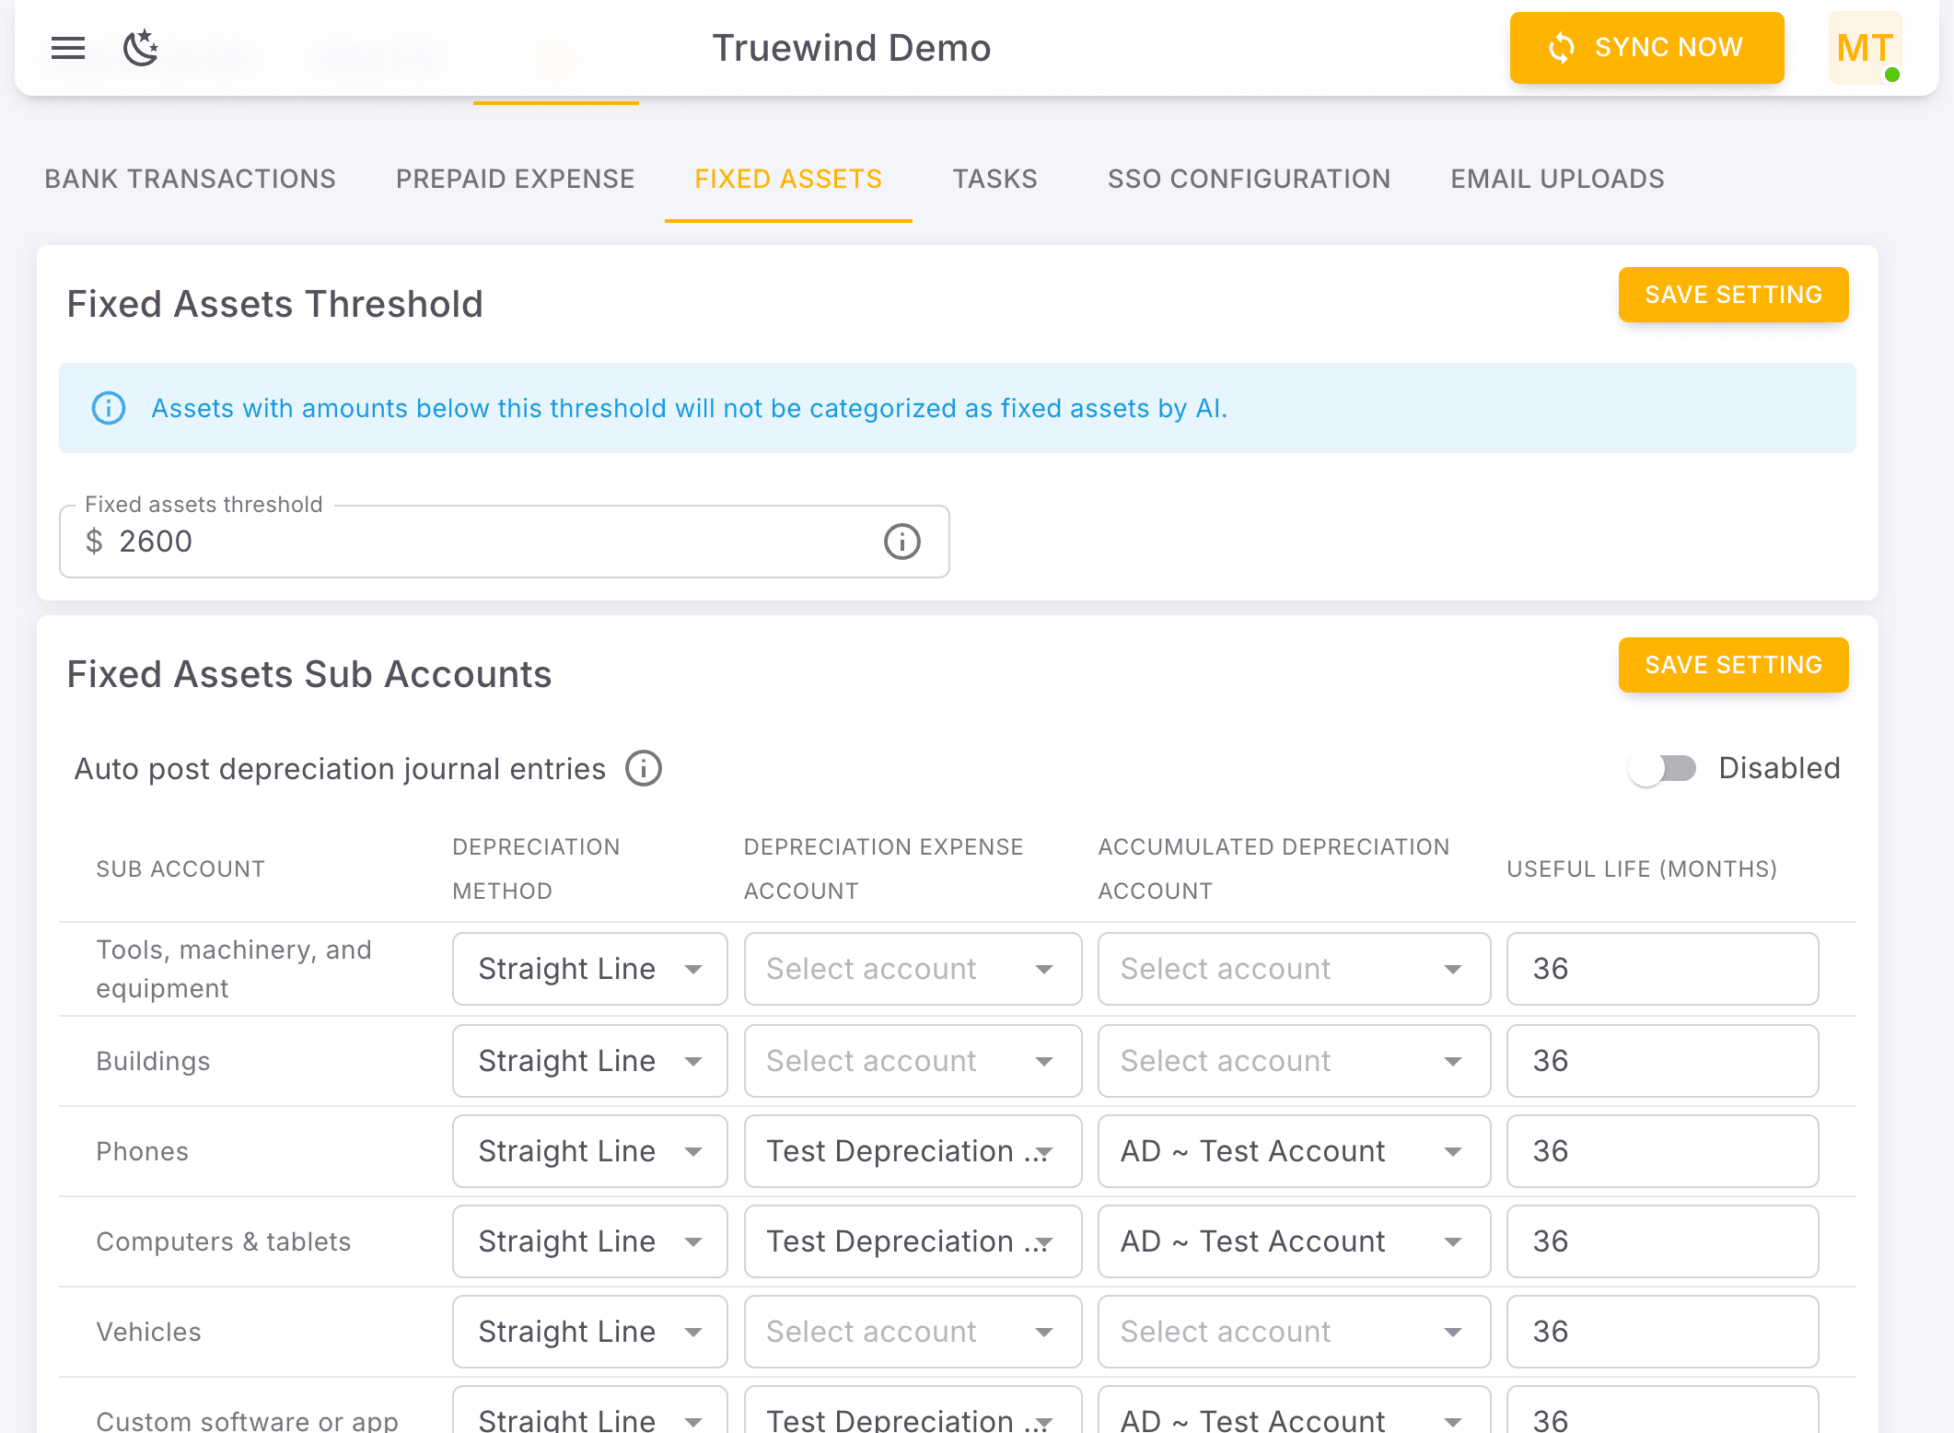Select the Email Uploads tab
This screenshot has height=1433, width=1954.
[x=1556, y=179]
